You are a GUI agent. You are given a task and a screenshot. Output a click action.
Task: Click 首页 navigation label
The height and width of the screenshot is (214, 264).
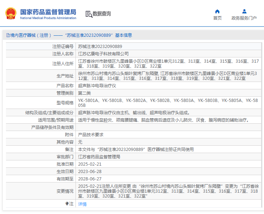point(217,18)
